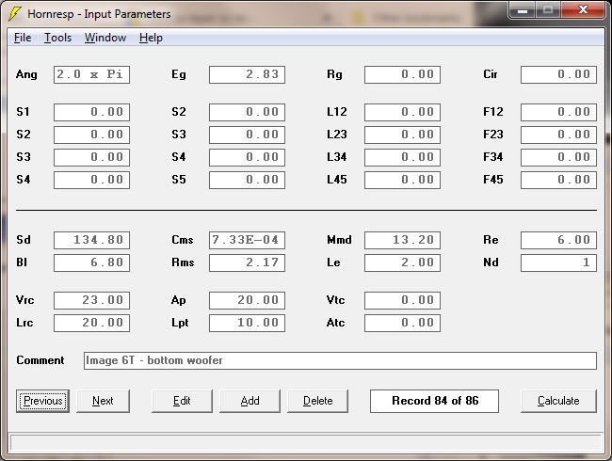Open the File menu
612x461 pixels.
click(x=23, y=38)
